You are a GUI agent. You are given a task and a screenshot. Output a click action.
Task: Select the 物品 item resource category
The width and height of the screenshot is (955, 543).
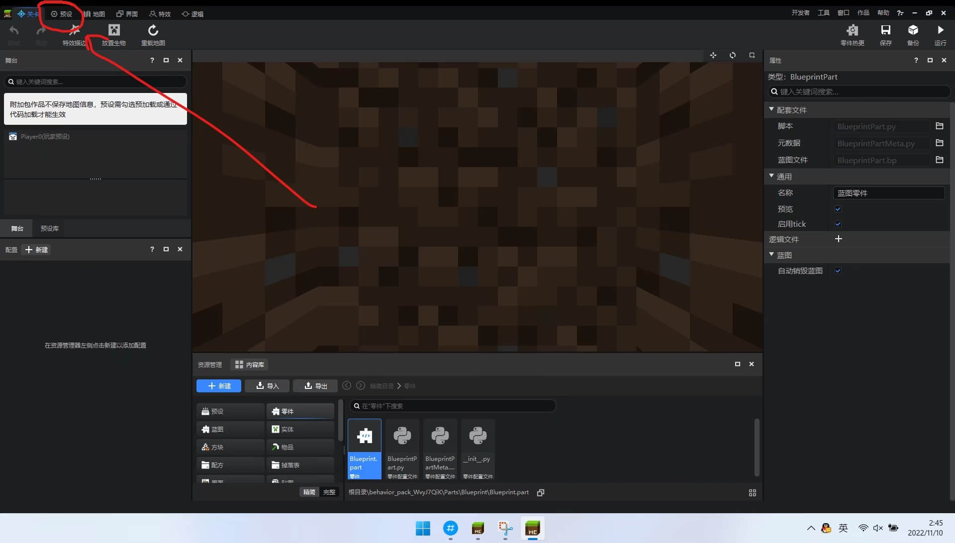(300, 447)
